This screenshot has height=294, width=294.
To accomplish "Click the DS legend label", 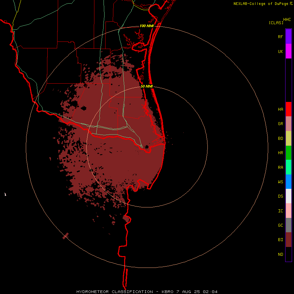I will [x=280, y=196].
